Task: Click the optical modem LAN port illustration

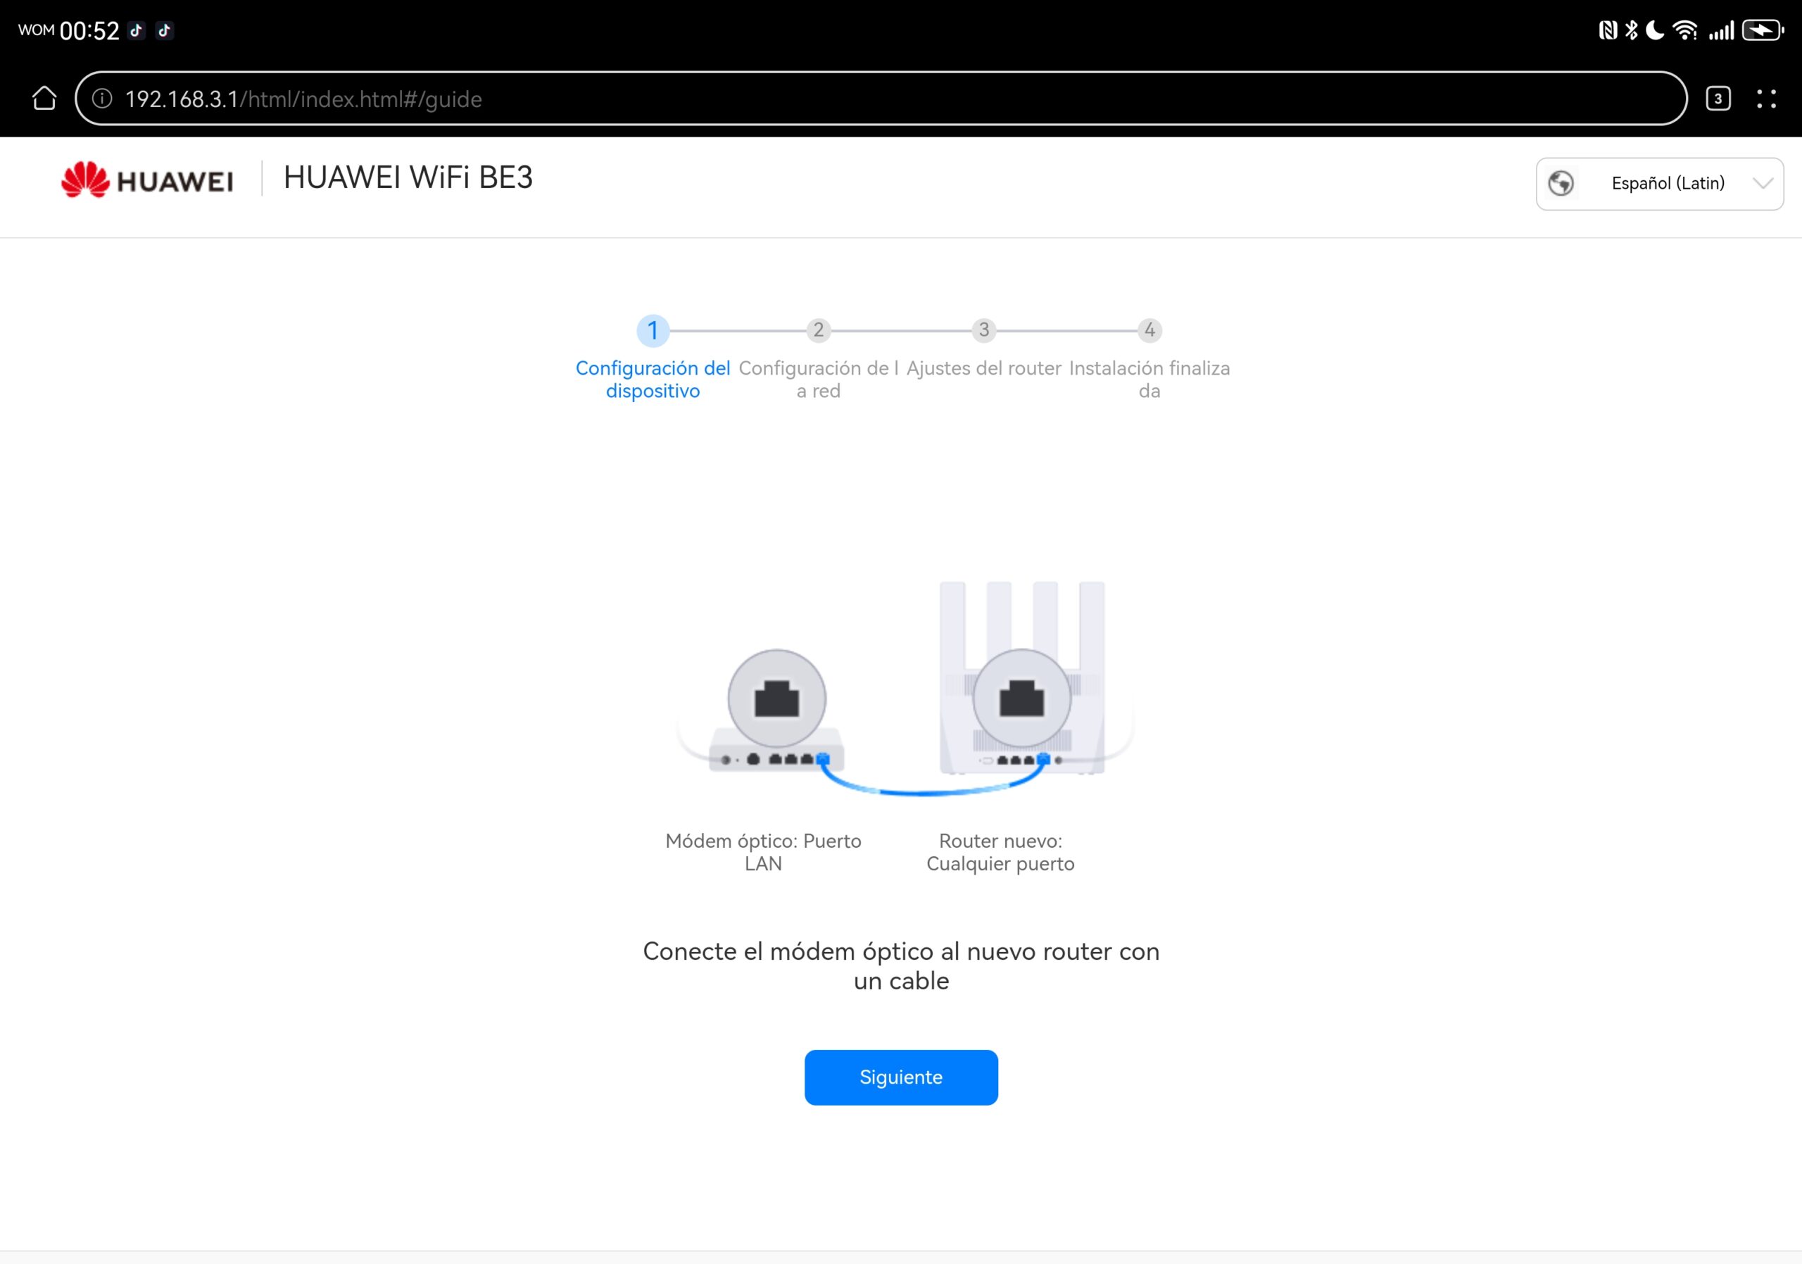Action: tap(776, 699)
